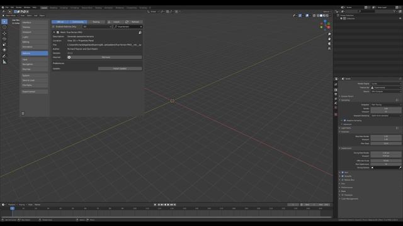The image size is (403, 226).
Task: Expand the Performance panel
Action: (347, 188)
